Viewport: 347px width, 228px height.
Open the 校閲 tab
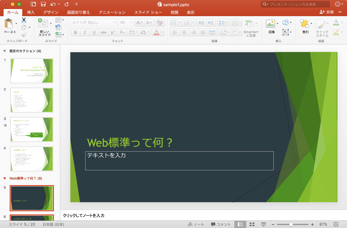point(174,12)
